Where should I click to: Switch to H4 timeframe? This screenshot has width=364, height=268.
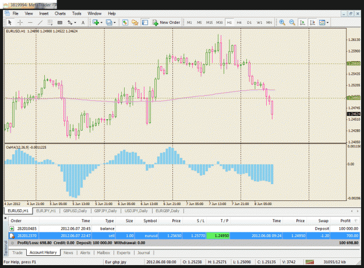(x=239, y=23)
